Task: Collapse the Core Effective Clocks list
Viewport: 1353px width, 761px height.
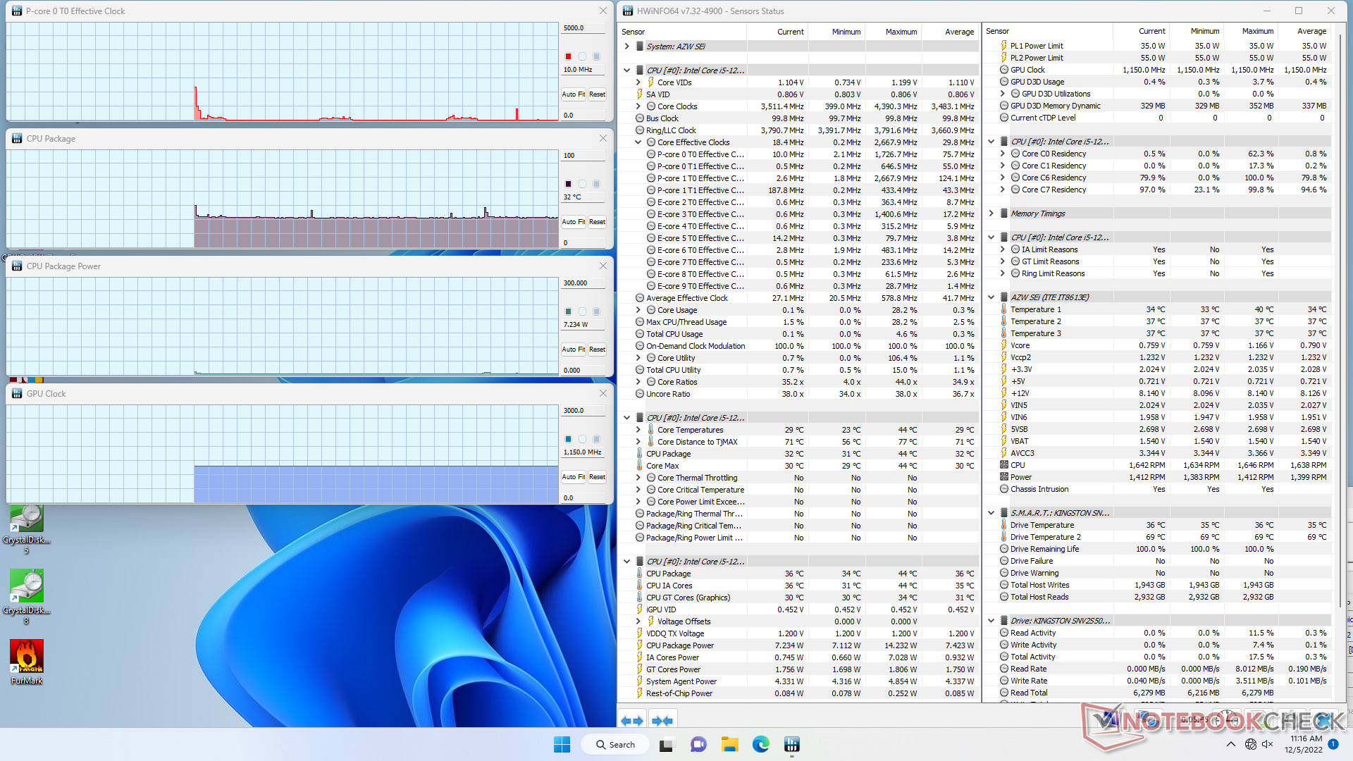Action: coord(638,142)
